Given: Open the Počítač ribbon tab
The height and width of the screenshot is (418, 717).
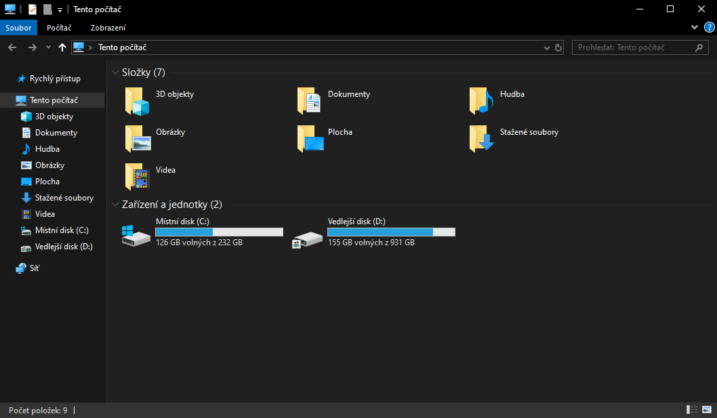Looking at the screenshot, I should (x=59, y=28).
